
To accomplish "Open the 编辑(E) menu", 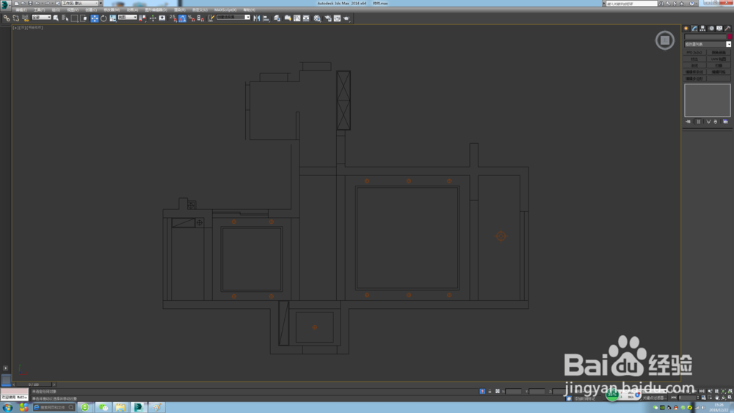I will [x=21, y=10].
